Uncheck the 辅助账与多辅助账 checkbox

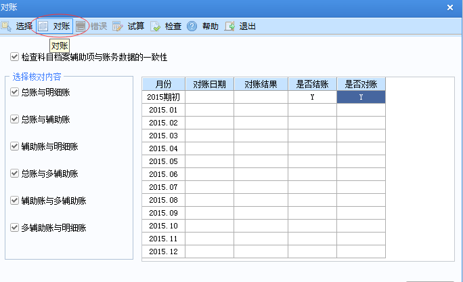point(15,201)
